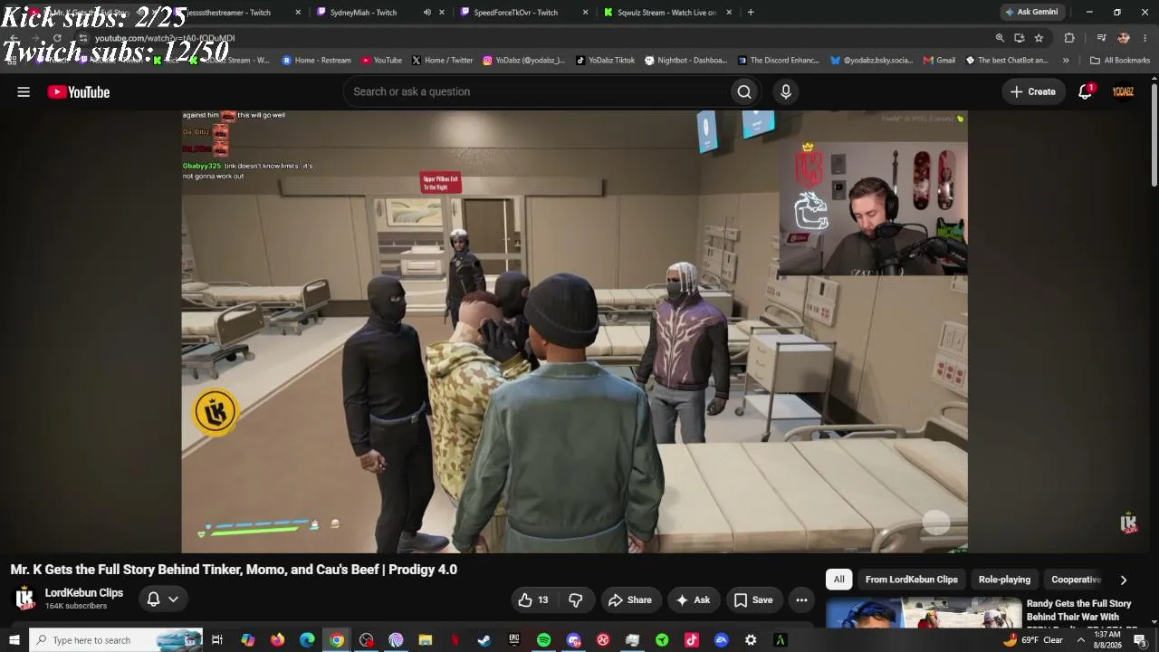Save video to a playlist
This screenshot has height=652, width=1159.
point(753,599)
